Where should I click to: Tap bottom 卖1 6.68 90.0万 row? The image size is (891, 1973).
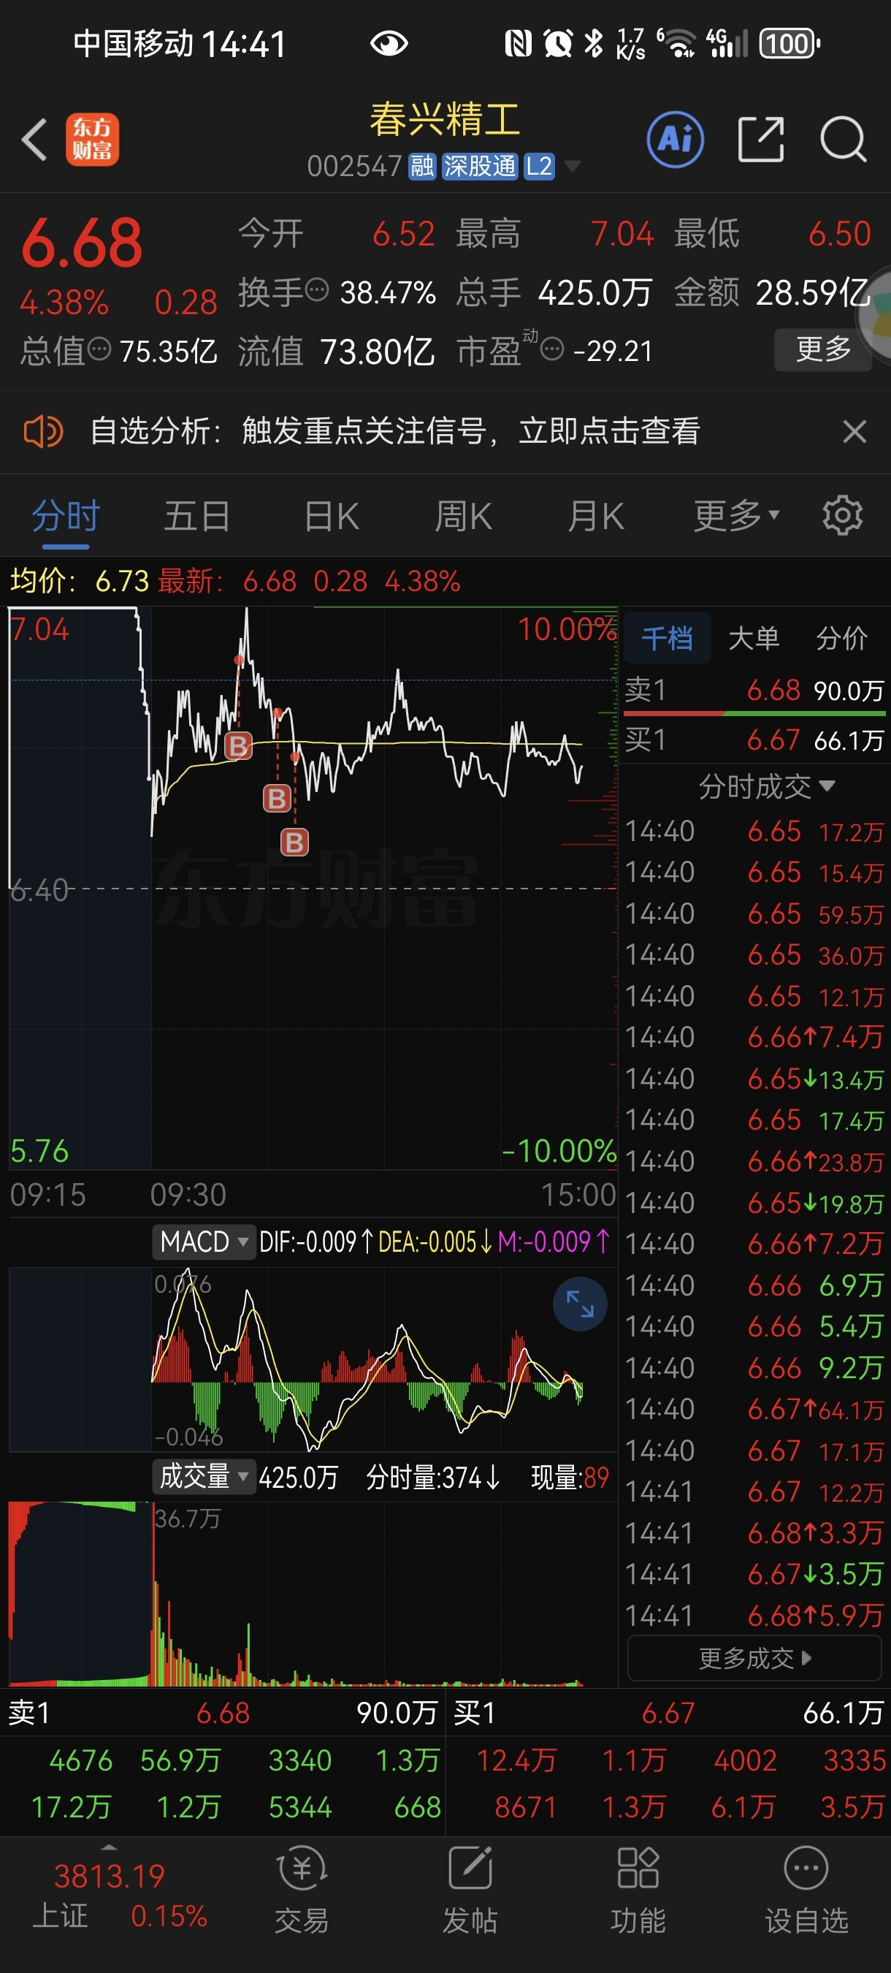pos(223,1714)
